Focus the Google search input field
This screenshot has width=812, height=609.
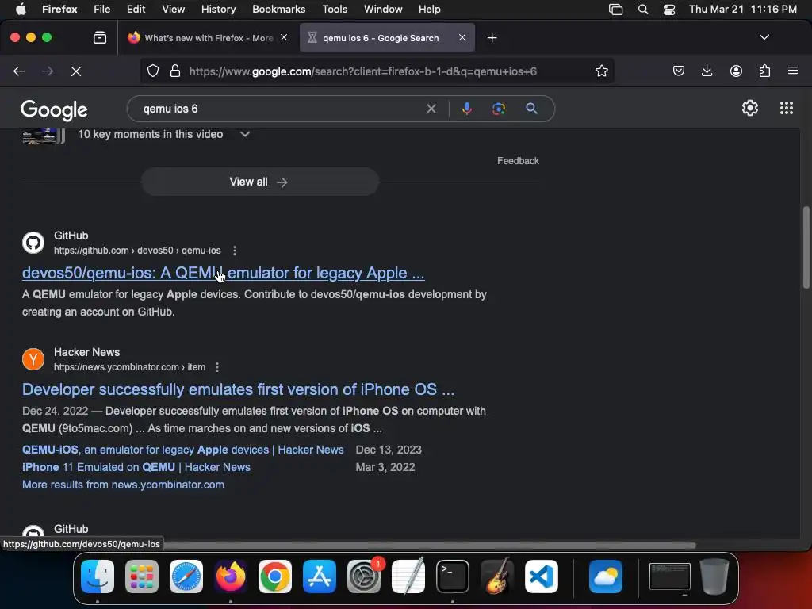pyautogui.click(x=282, y=109)
